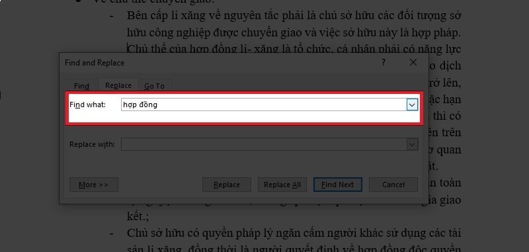This screenshot has height=252, width=529.
Task: Switch to the Find tab
Action: pyautogui.click(x=81, y=86)
